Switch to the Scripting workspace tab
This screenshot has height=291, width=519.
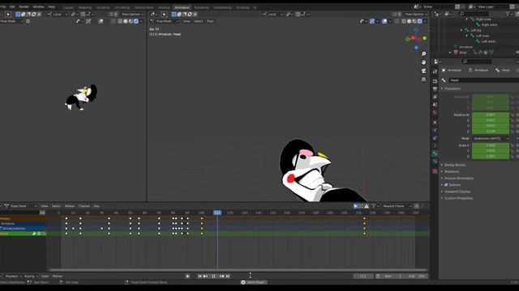tap(242, 7)
